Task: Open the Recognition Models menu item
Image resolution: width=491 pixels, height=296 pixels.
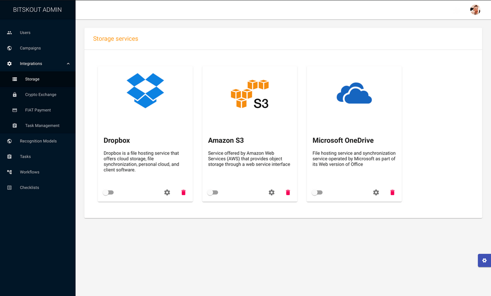Action: coord(38,141)
